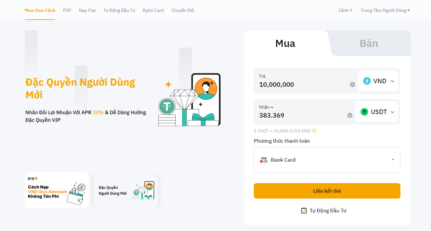Select the Mua tab
This screenshot has height=231, width=431.
(x=285, y=43)
